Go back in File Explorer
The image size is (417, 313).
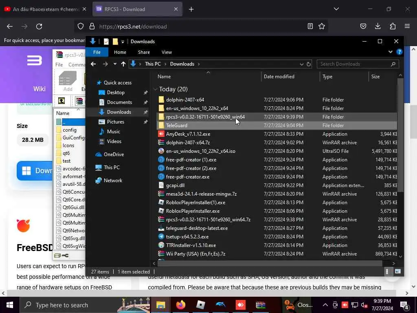point(93,64)
